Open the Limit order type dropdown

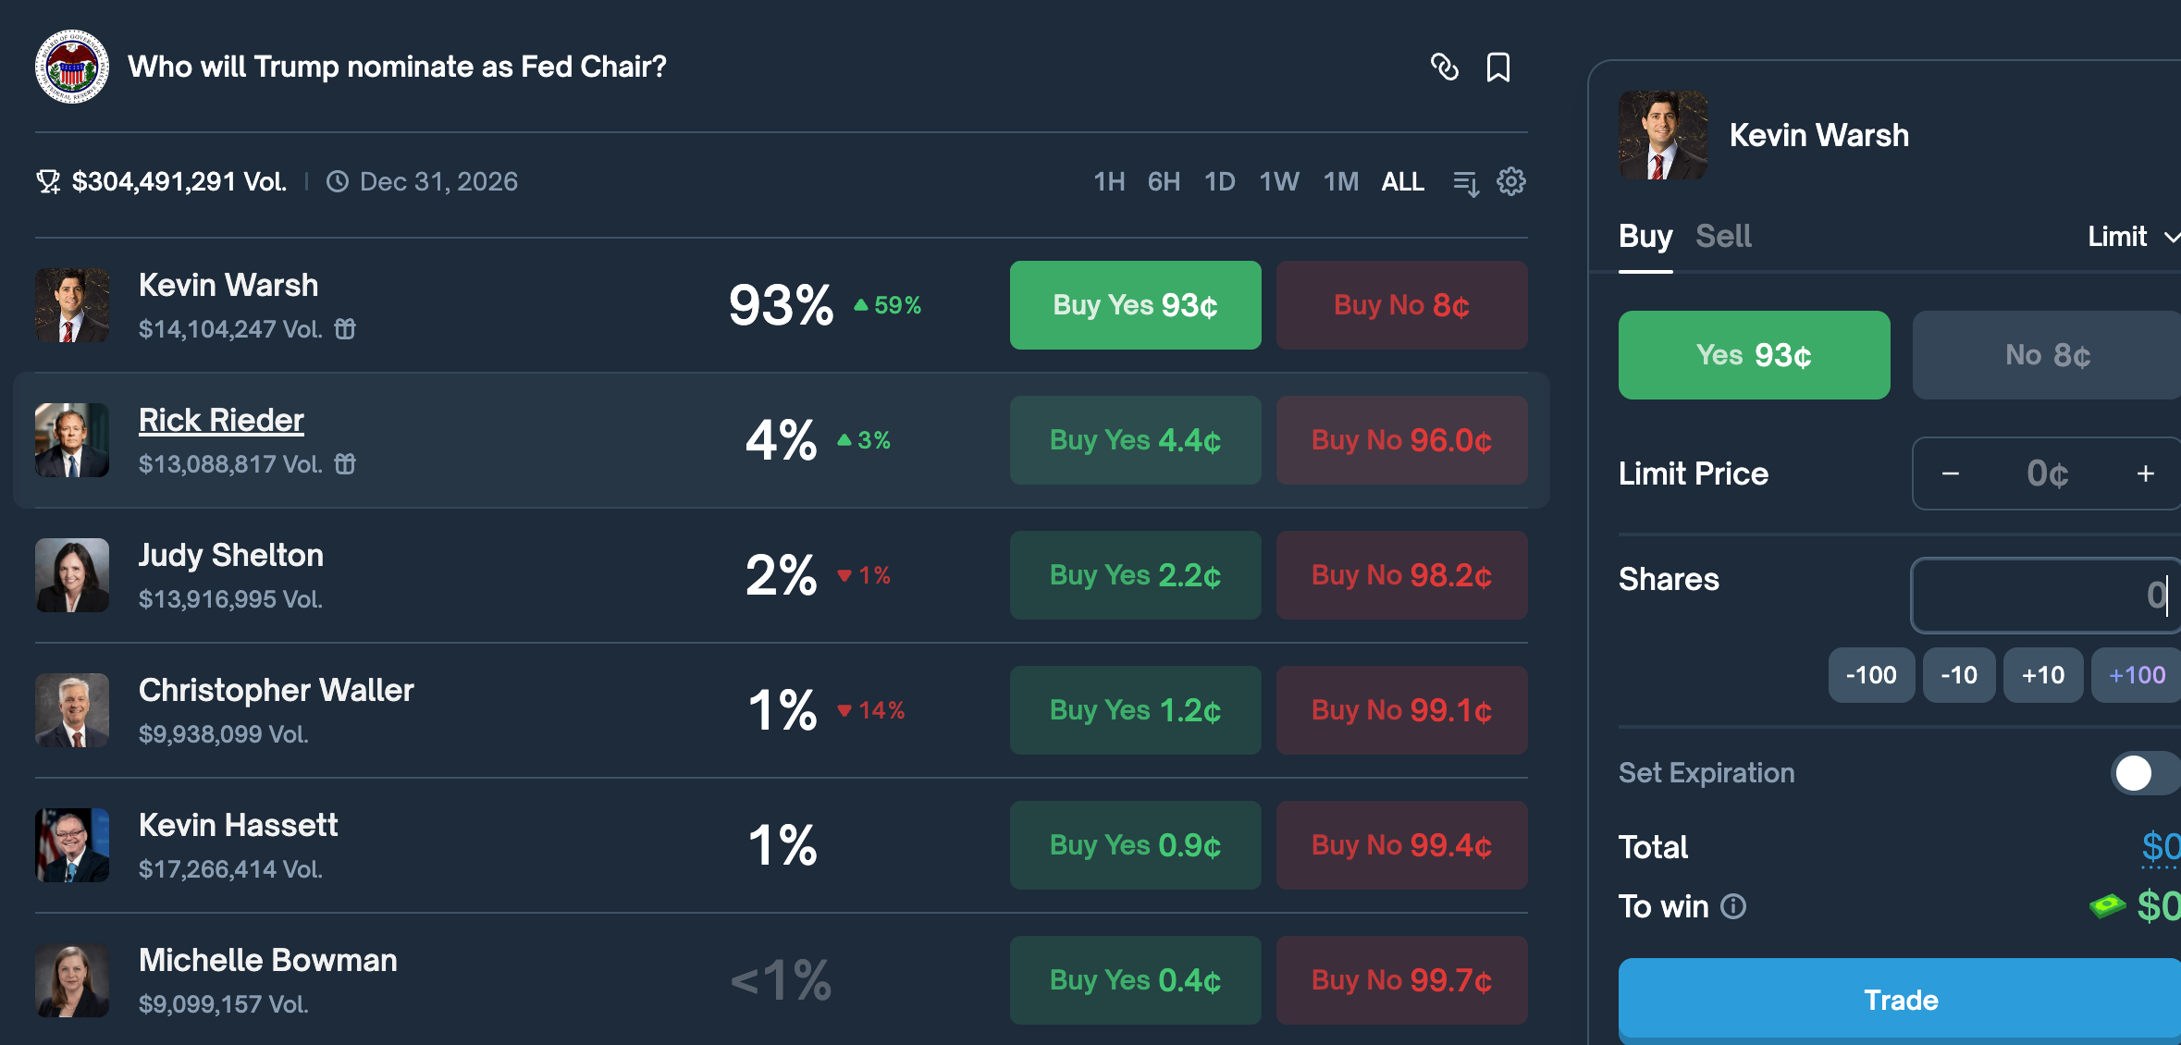pyautogui.click(x=2131, y=237)
